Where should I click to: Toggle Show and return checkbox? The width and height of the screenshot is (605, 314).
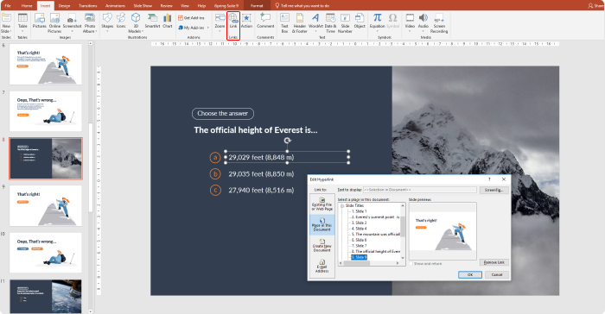coord(411,264)
